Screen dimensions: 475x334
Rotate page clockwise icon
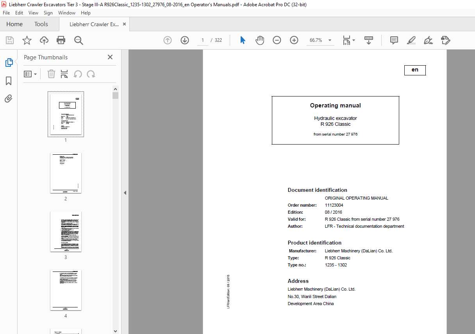(x=91, y=74)
